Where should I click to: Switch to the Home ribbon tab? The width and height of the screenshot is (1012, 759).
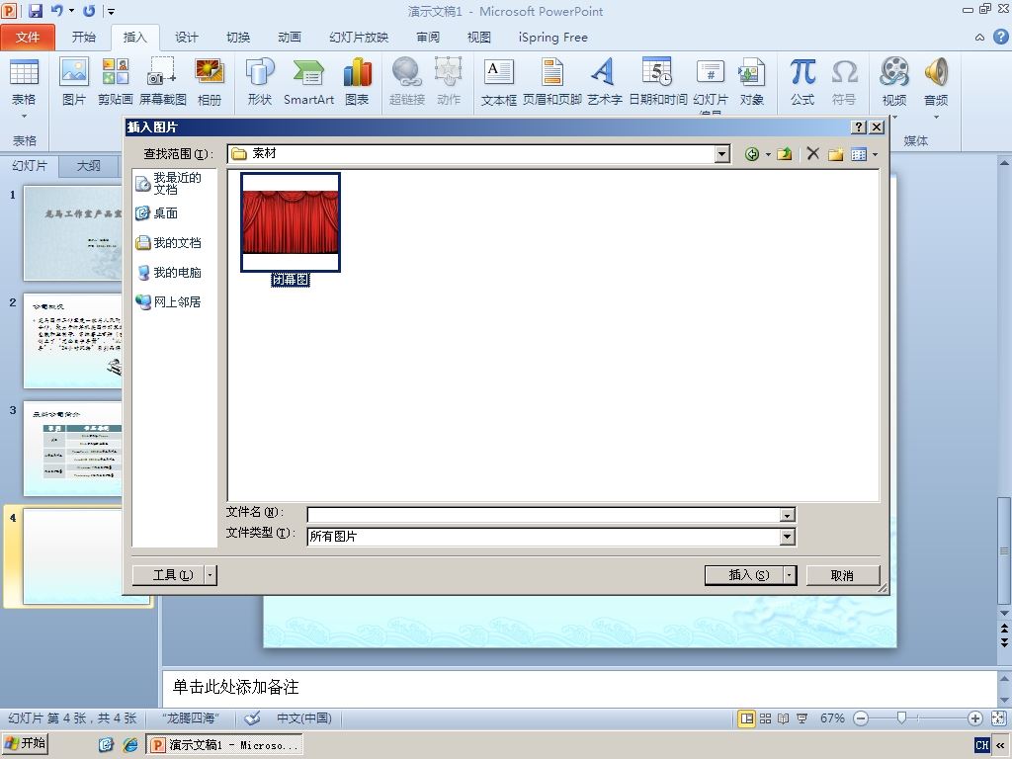coord(83,38)
